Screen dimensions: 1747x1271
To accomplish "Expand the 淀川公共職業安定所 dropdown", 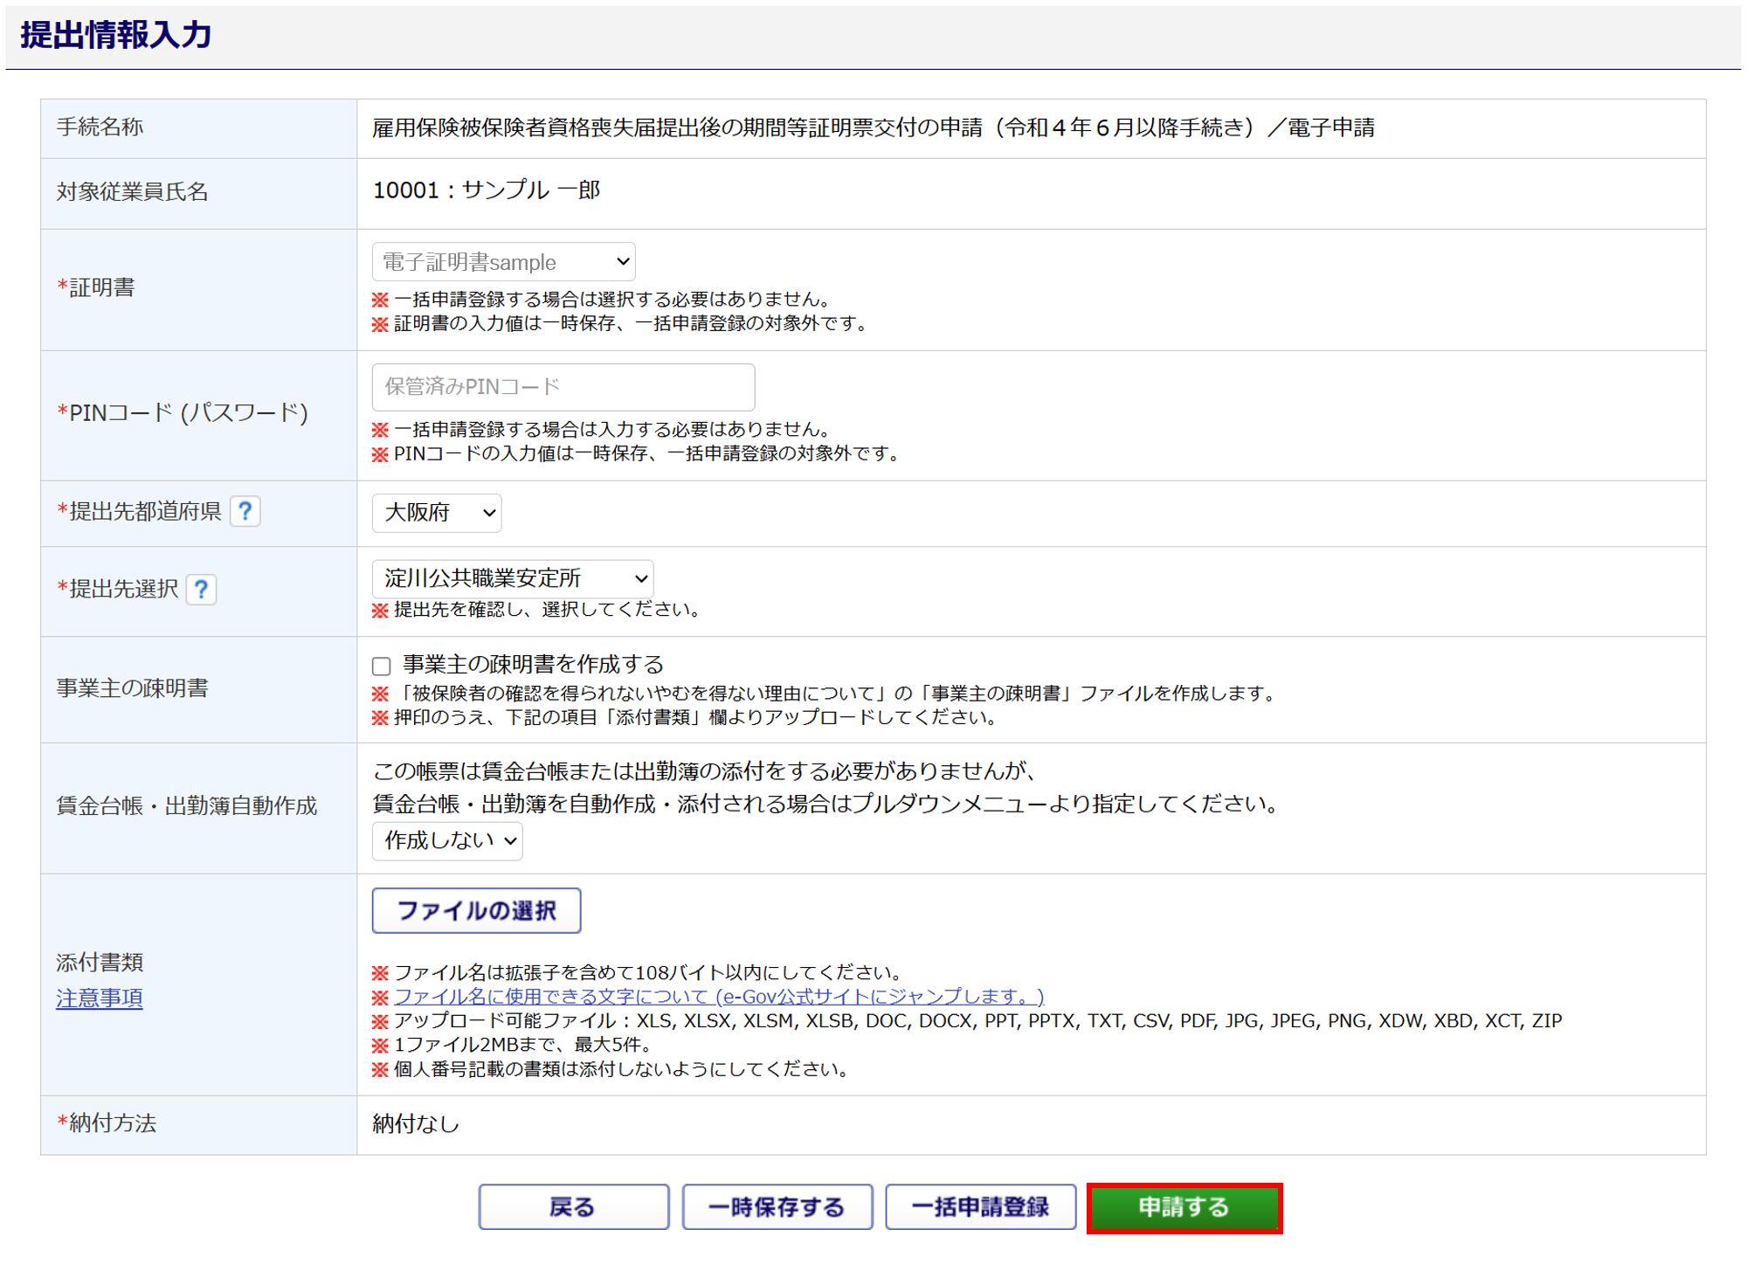I will click(513, 578).
